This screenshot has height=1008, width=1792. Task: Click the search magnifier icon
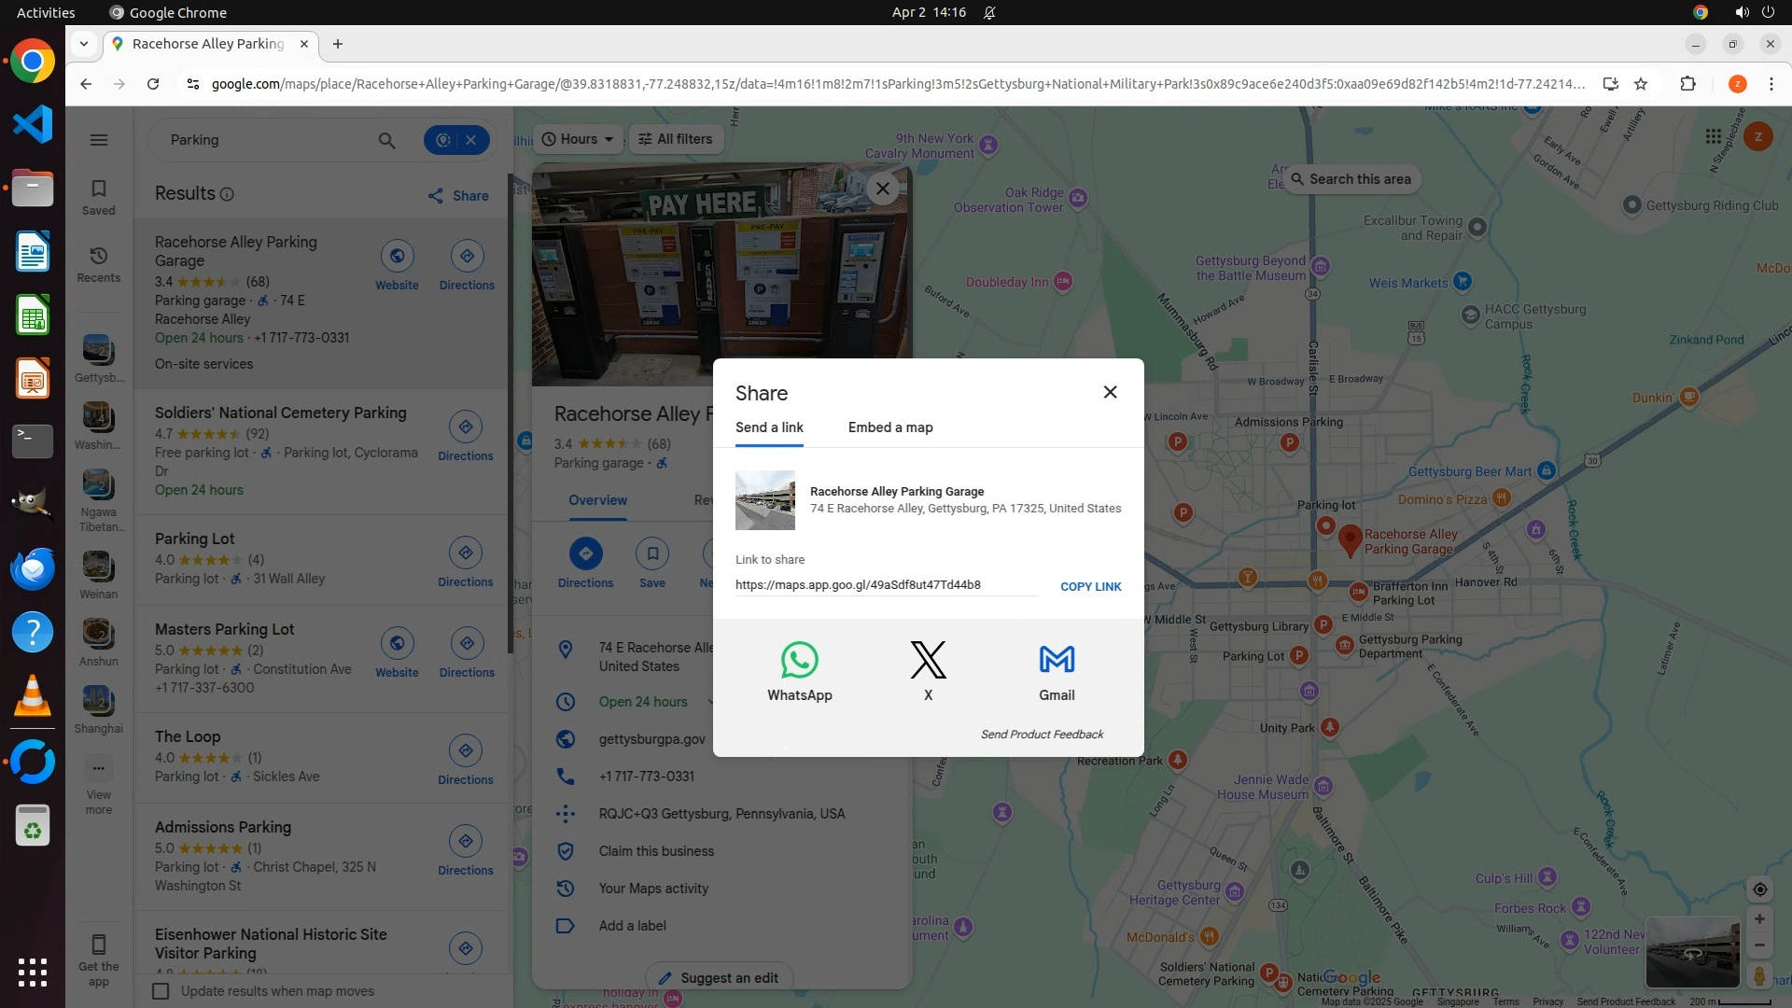(386, 140)
